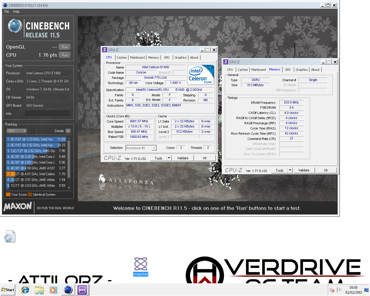Viewport: 370px width, 296px height.
Task: Expand Tools dropdown arrow in CPU-Z CPU window
Action: tap(169, 158)
